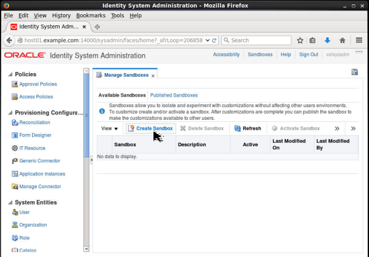Expand the rightmost toolbar overflow chevron
The width and height of the screenshot is (369, 257).
click(x=353, y=128)
